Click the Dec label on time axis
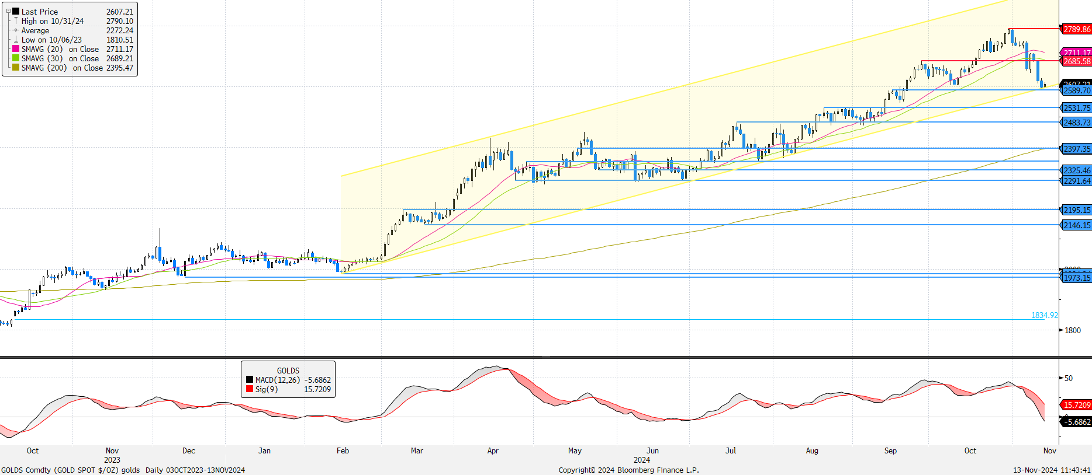The width and height of the screenshot is (1092, 475). pos(189,450)
